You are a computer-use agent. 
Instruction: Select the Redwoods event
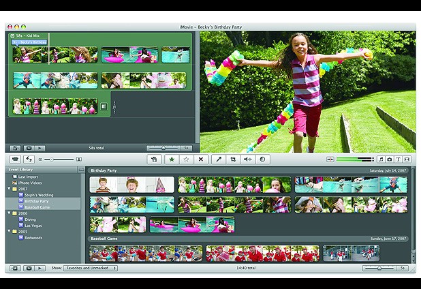click(x=33, y=238)
